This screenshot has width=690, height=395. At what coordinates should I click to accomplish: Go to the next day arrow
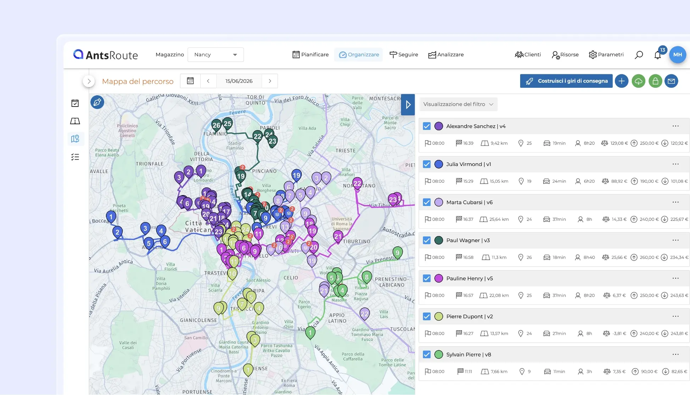coord(270,81)
